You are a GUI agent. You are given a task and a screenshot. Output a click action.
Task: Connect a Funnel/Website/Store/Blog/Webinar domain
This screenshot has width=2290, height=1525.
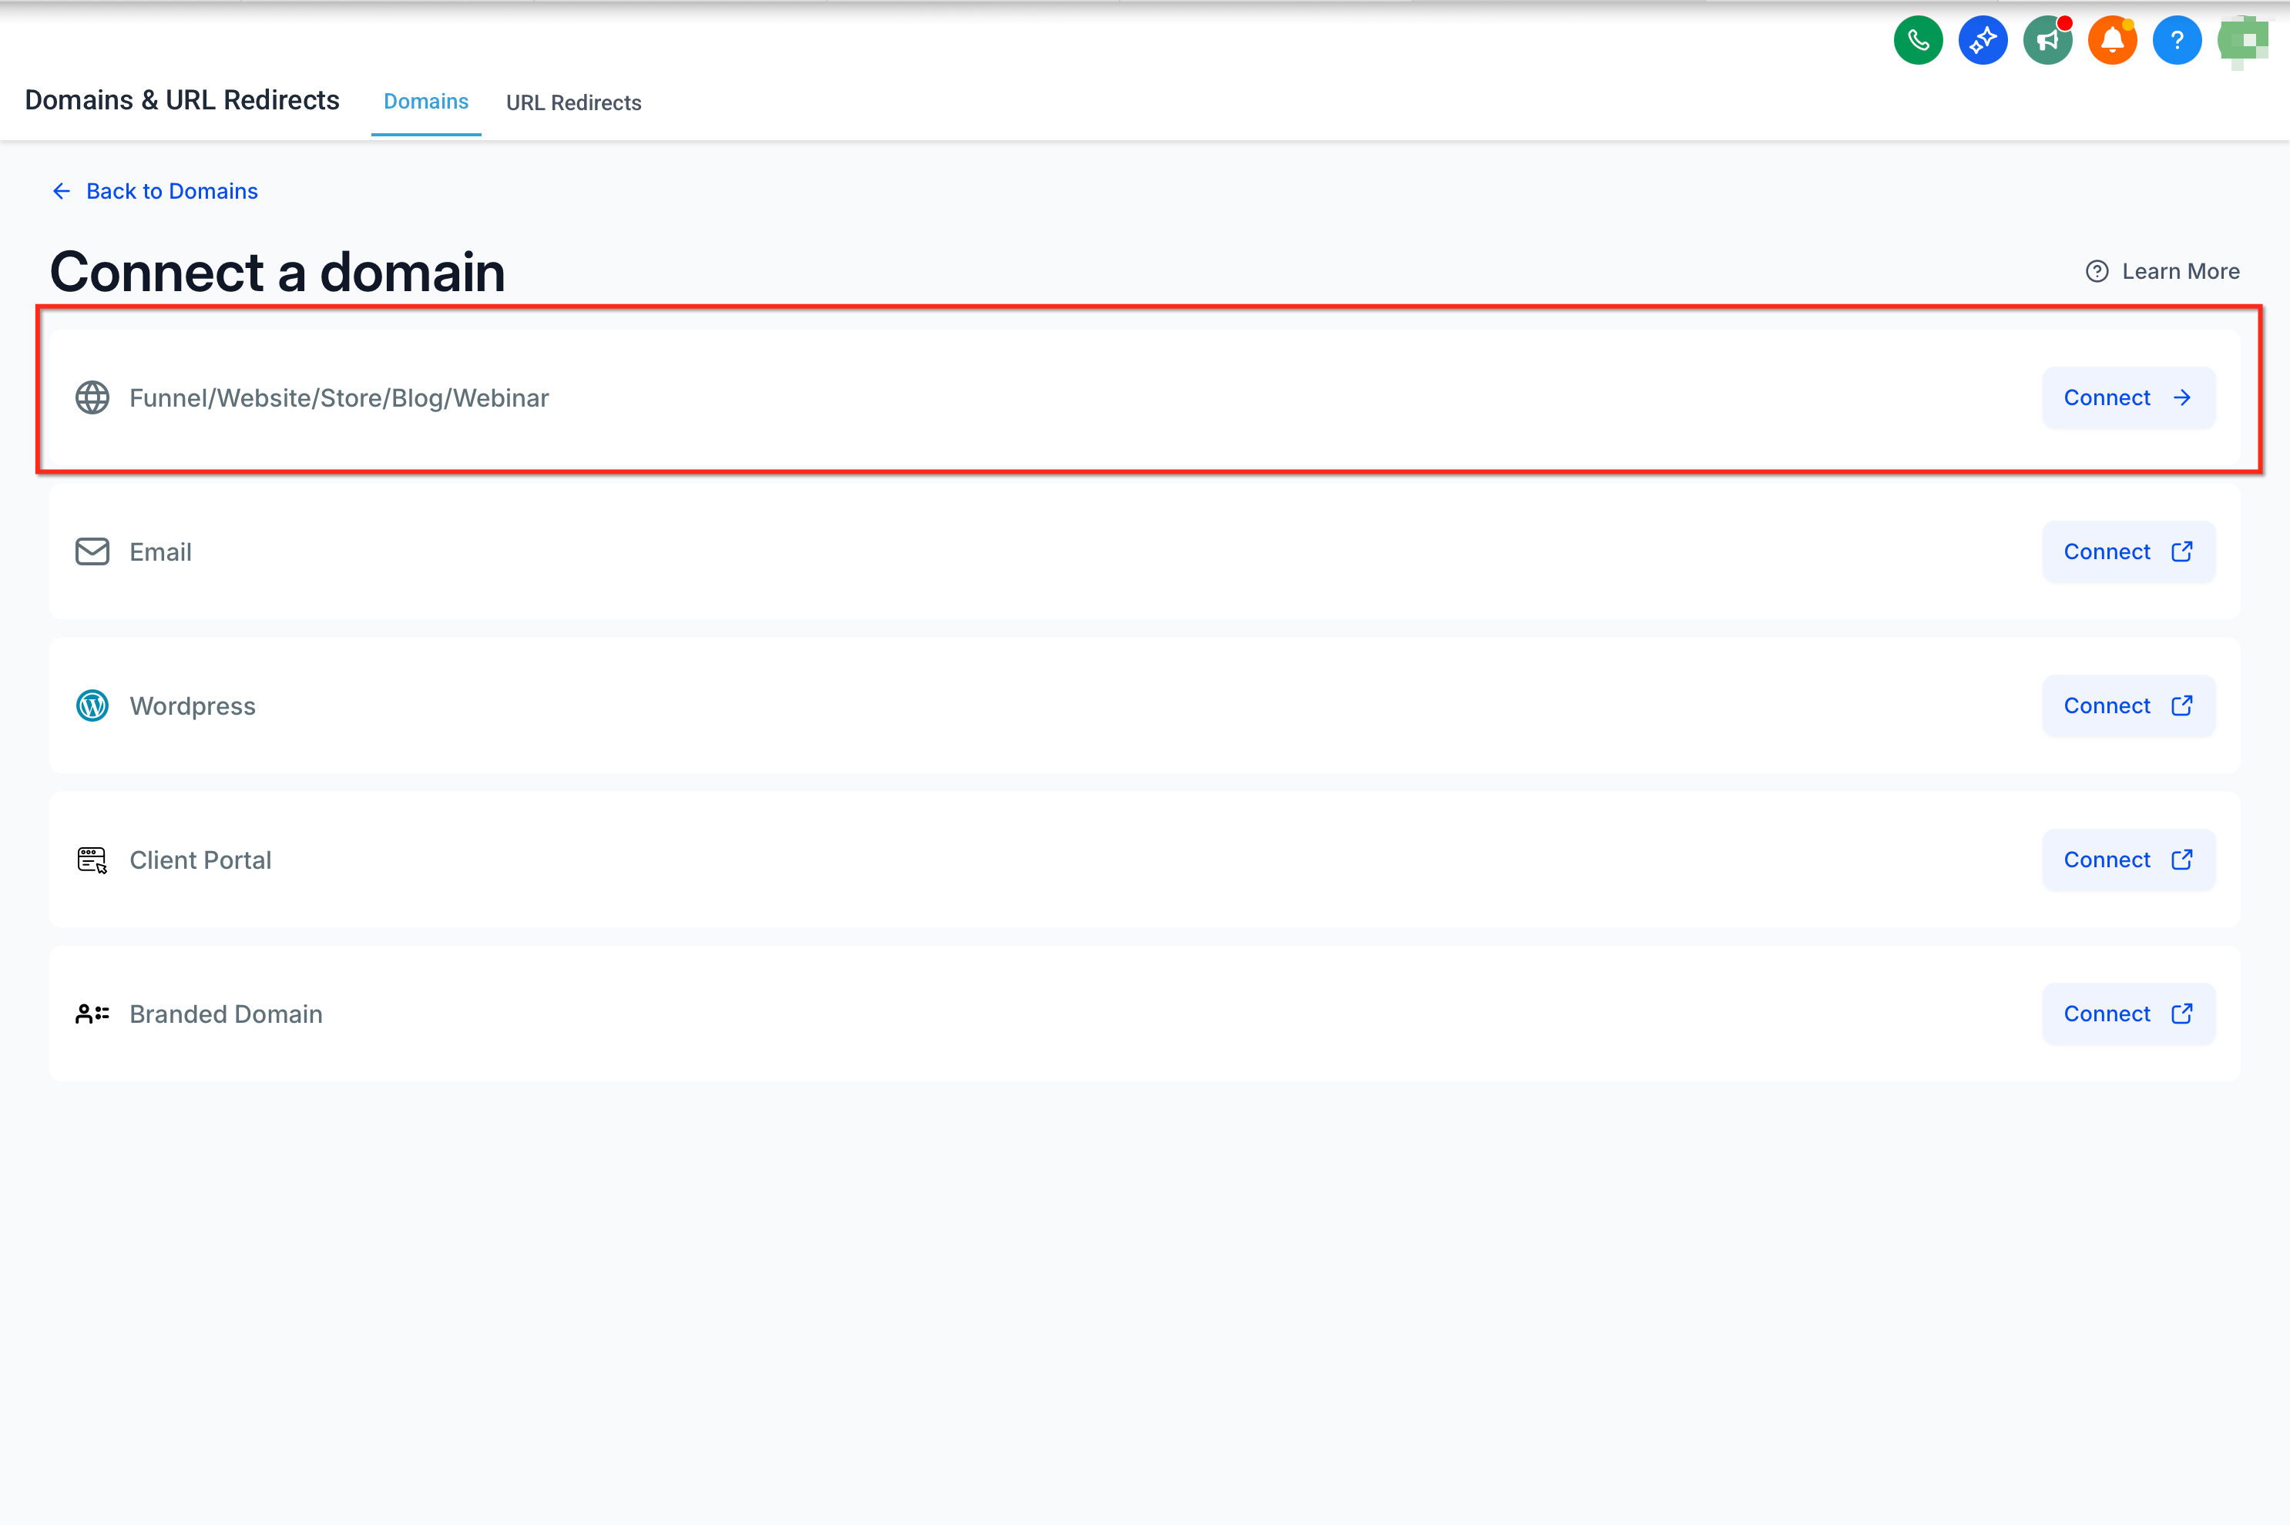pos(2128,397)
